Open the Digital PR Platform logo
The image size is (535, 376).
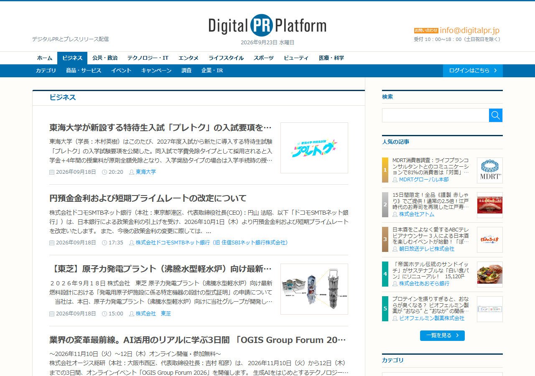267,25
